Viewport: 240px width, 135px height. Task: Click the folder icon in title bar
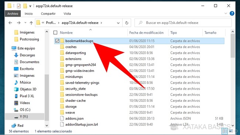pos(10,6)
